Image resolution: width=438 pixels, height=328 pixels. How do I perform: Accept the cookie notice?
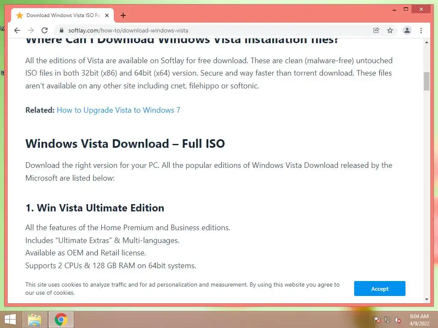[x=380, y=289]
